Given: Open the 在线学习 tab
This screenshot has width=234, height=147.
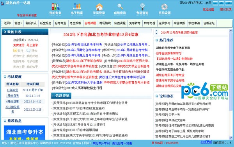Looking at the screenshot, I should pyautogui.click(x=165, y=23).
